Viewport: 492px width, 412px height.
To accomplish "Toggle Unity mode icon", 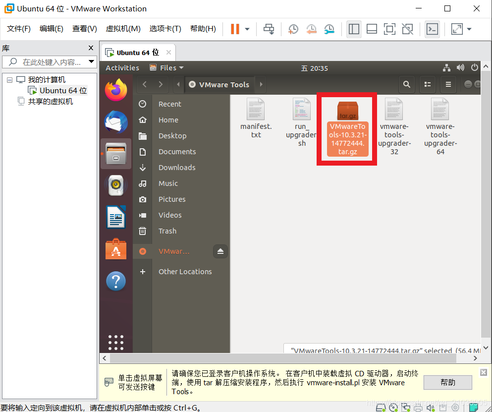I will (407, 29).
